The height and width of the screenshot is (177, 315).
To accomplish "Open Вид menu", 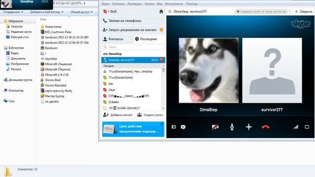I will coord(159,4).
